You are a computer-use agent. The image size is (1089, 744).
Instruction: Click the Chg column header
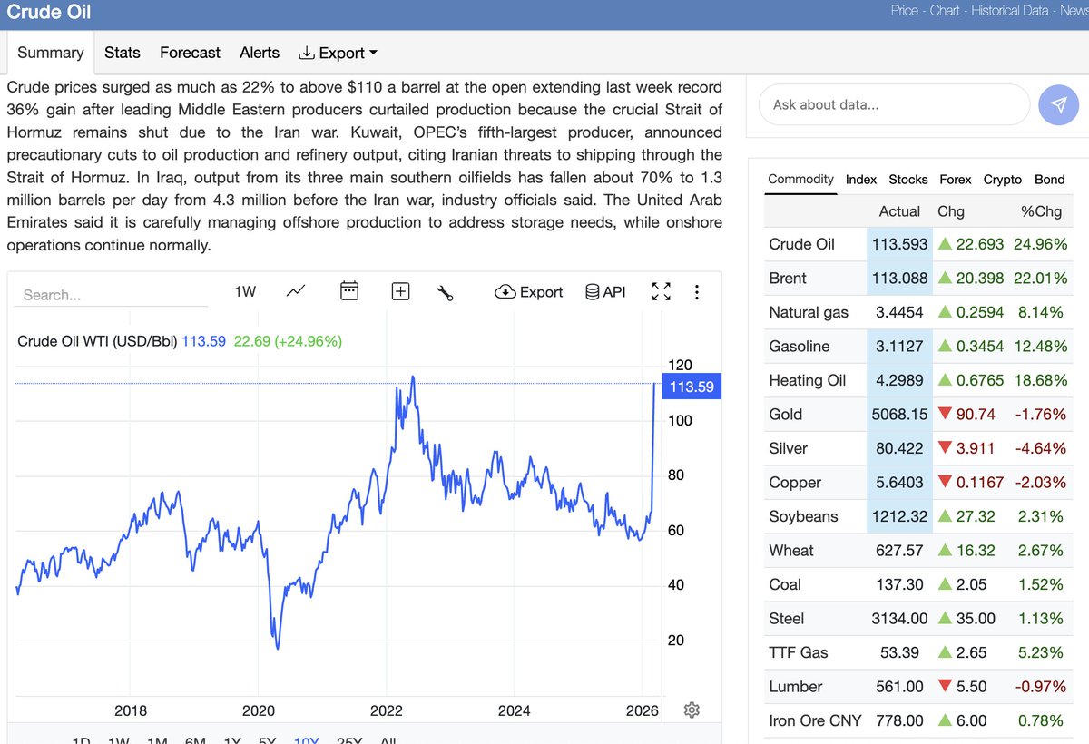[x=950, y=211]
